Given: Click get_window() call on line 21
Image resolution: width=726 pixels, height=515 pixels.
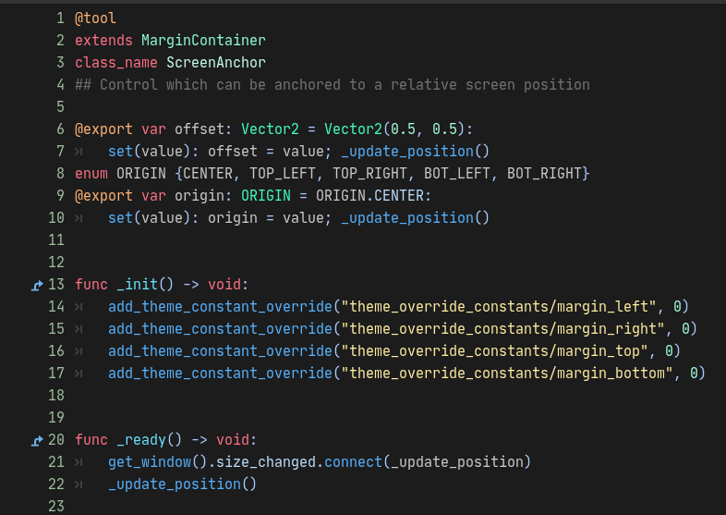Looking at the screenshot, I should [x=157, y=461].
